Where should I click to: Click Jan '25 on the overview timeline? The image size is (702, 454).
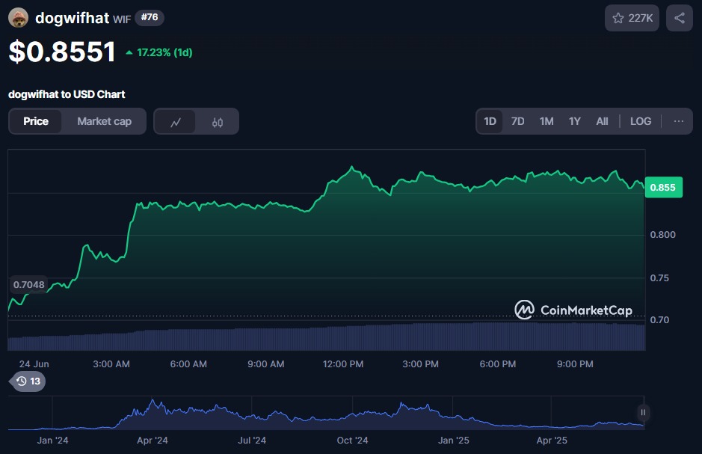tap(454, 441)
